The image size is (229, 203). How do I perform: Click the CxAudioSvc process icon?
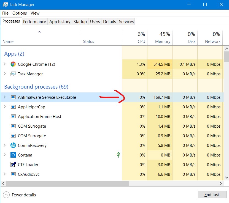(x=13, y=174)
